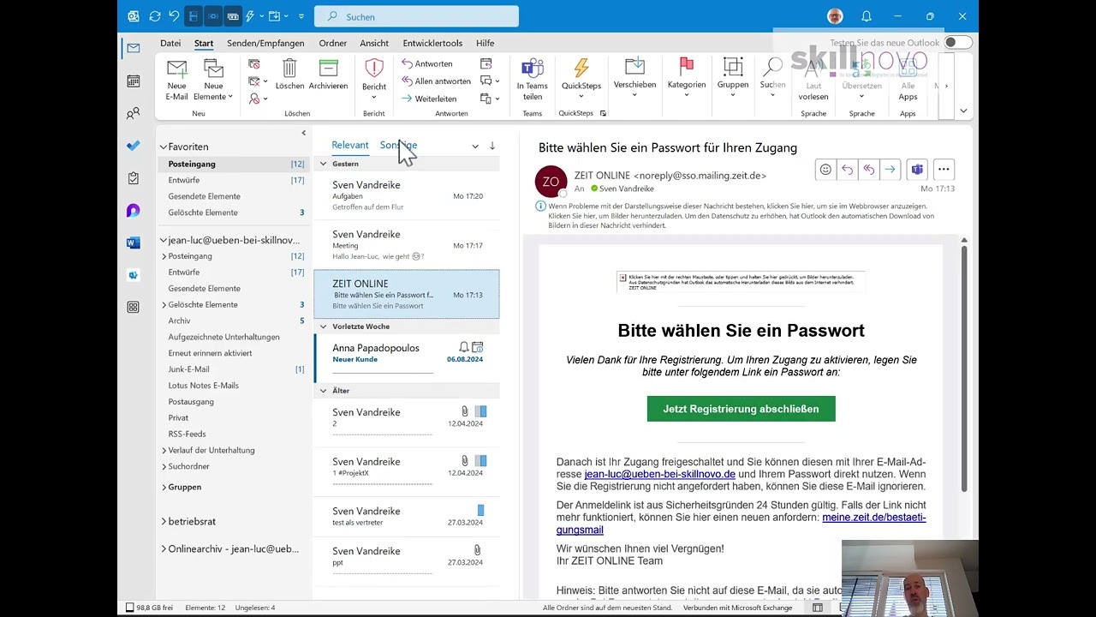The width and height of the screenshot is (1096, 617).
Task: Create a message with Neue E-Mail
Action: coord(176,80)
